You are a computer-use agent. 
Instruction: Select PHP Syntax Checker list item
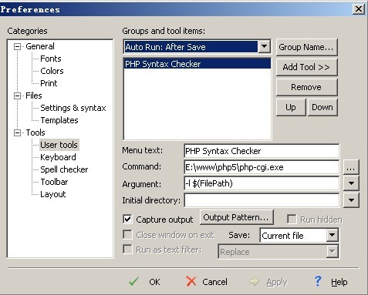pyautogui.click(x=198, y=64)
